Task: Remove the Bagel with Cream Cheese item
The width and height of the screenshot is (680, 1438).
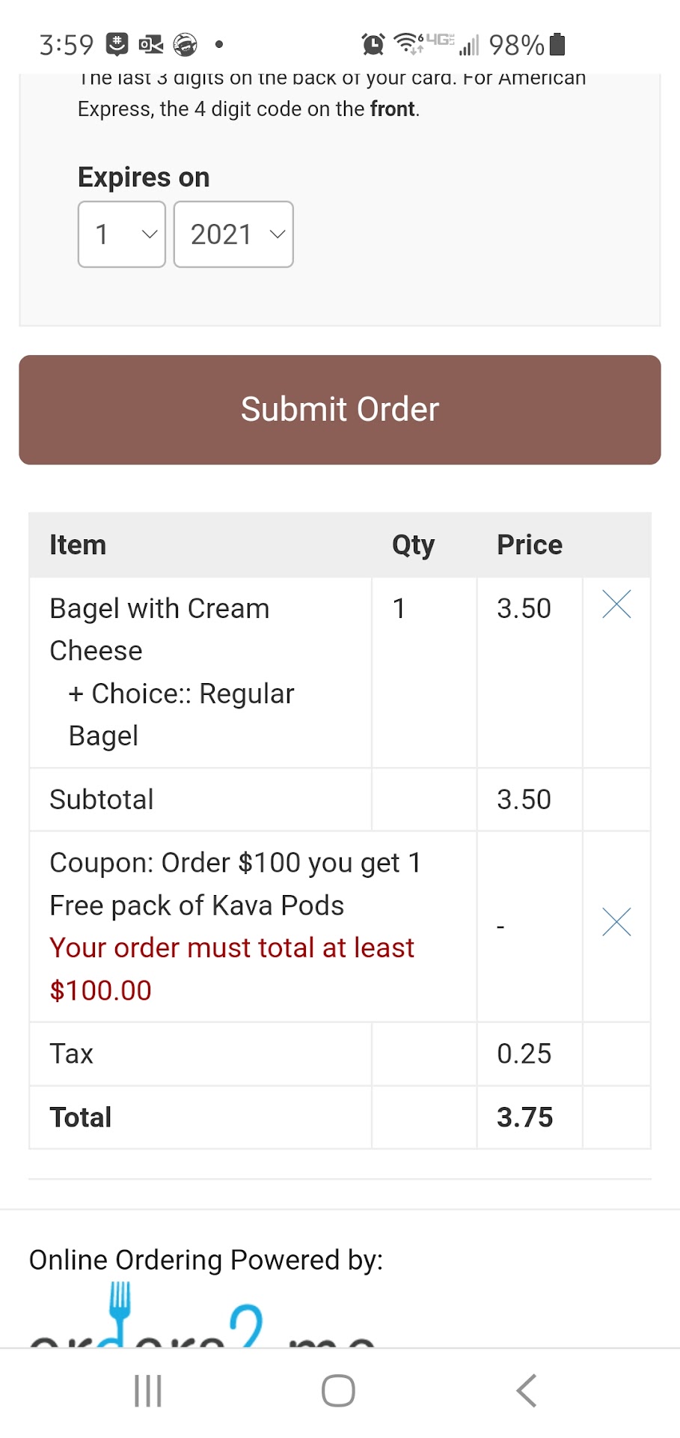Action: pos(616,604)
